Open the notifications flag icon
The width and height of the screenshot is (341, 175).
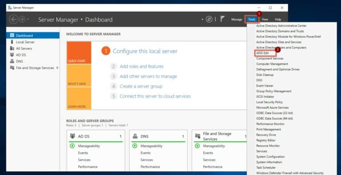222,19
